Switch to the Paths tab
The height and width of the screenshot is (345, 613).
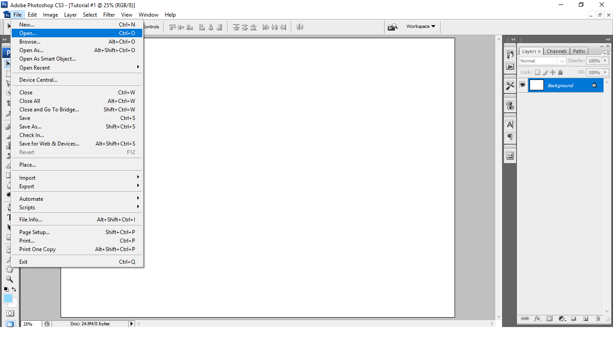click(579, 51)
